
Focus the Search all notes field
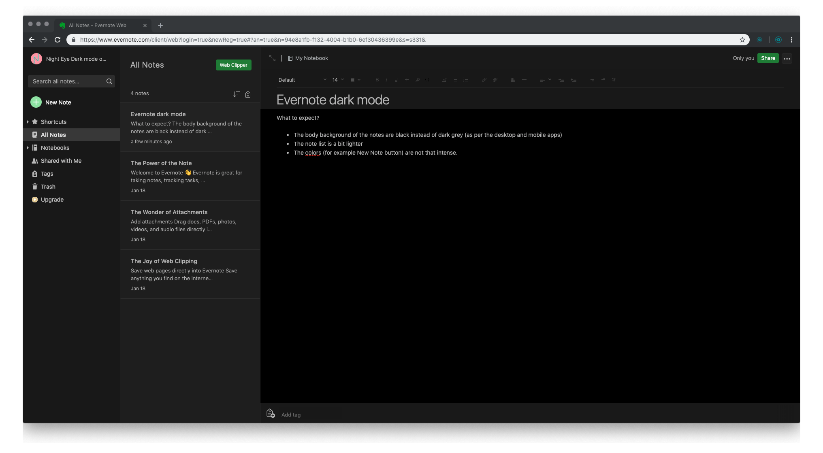71,81
